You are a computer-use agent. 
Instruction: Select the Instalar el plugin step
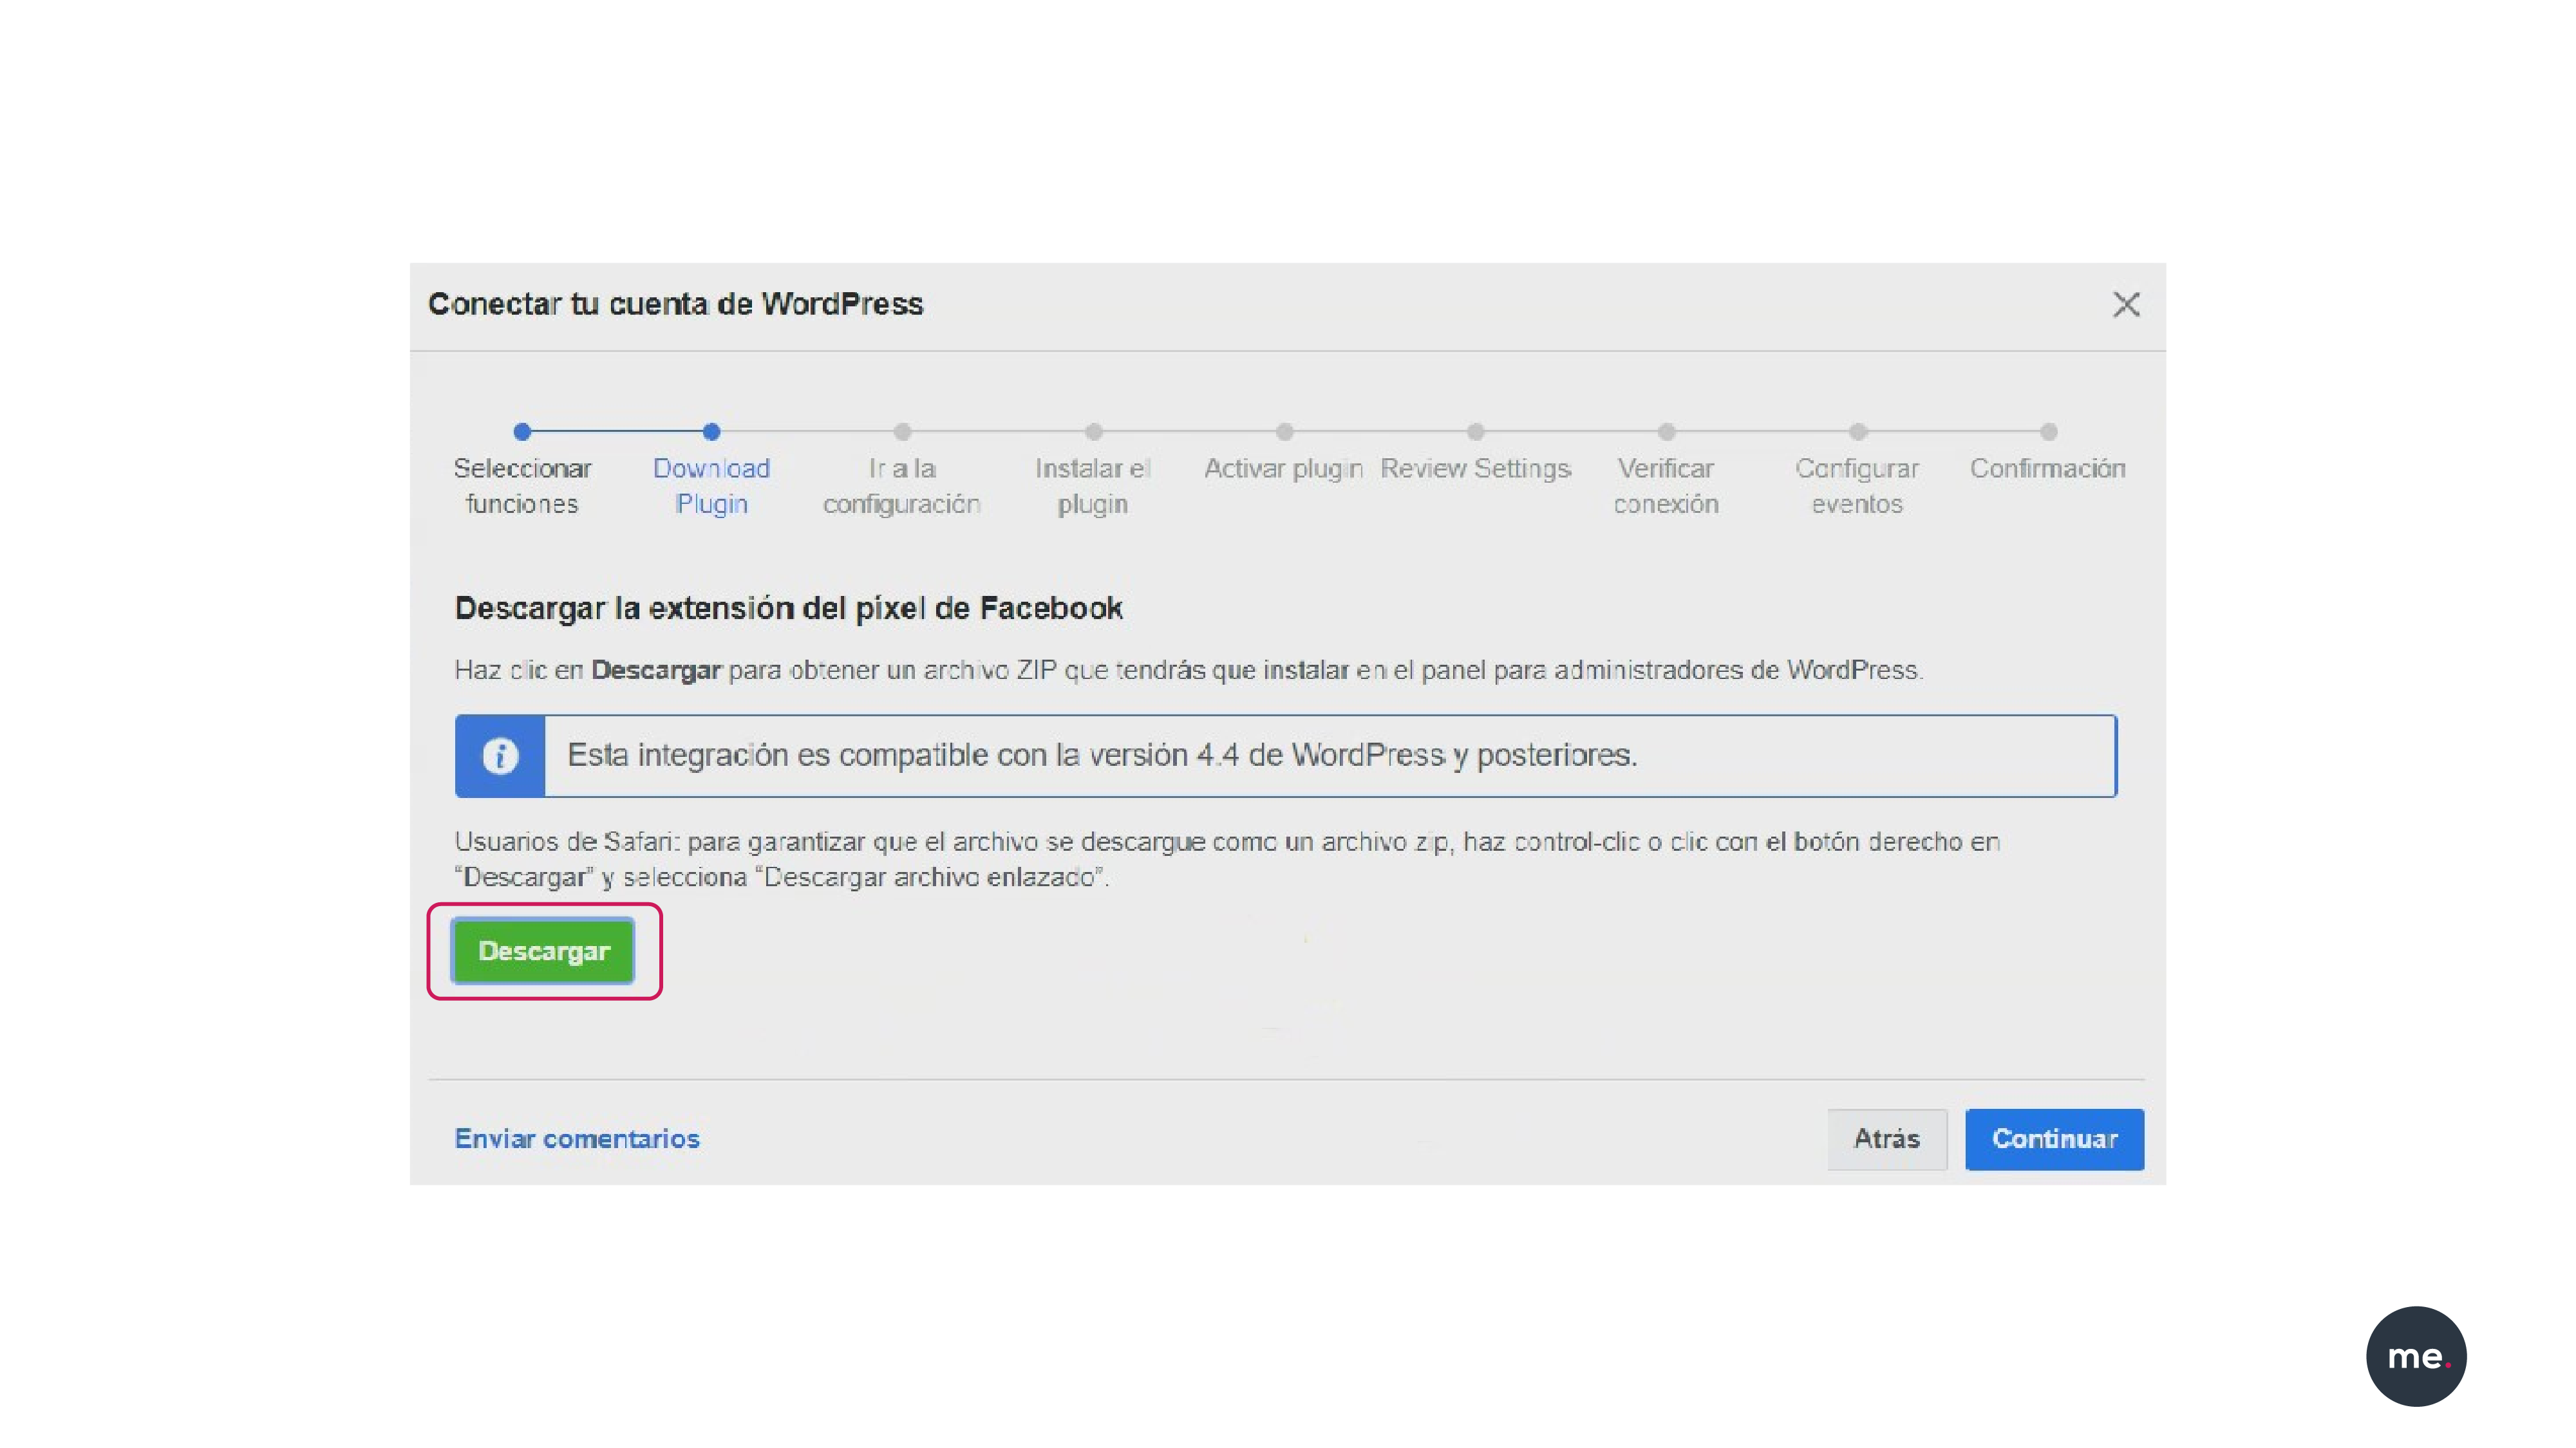[x=1093, y=485]
